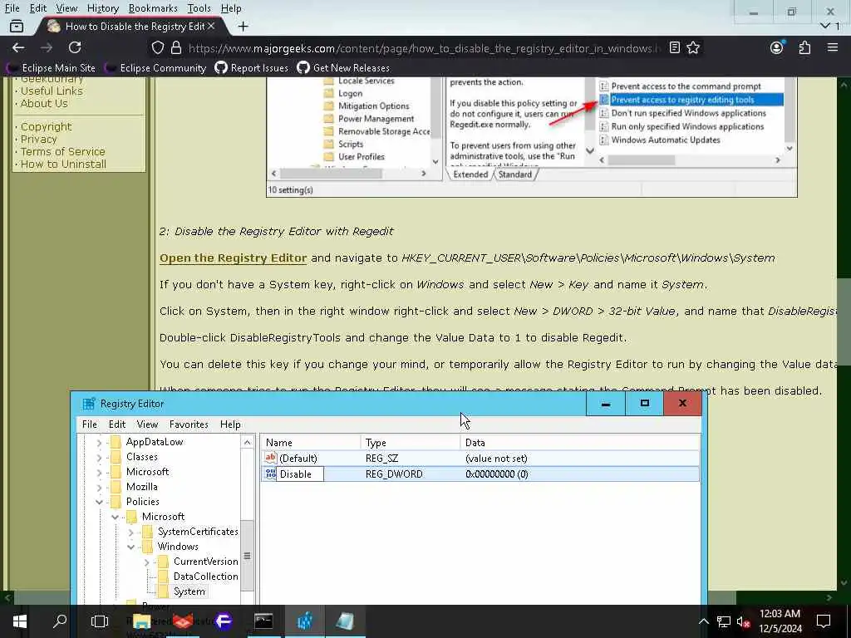Image resolution: width=851 pixels, height=638 pixels.
Task: Open the Windows Start menu
Action: click(x=20, y=621)
